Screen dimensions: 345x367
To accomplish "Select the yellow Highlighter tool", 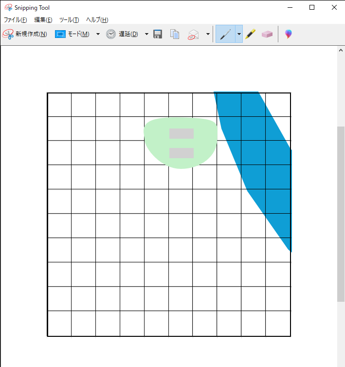I will [250, 34].
